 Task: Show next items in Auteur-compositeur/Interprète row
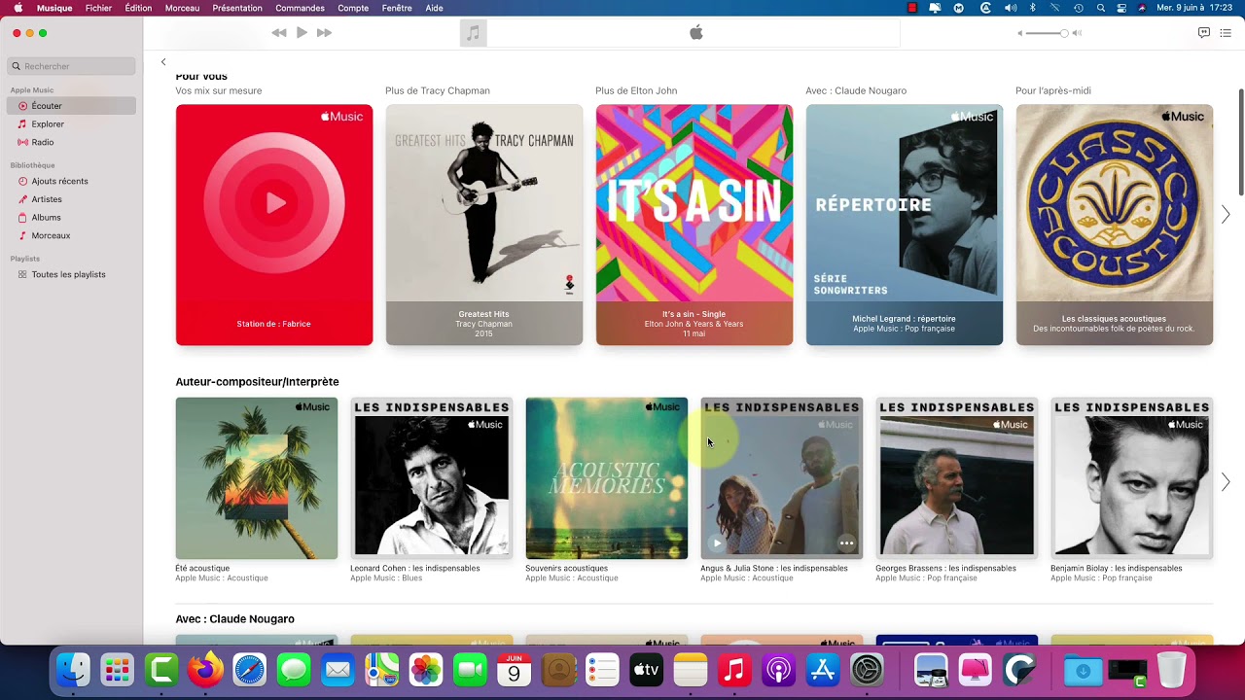pyautogui.click(x=1226, y=482)
